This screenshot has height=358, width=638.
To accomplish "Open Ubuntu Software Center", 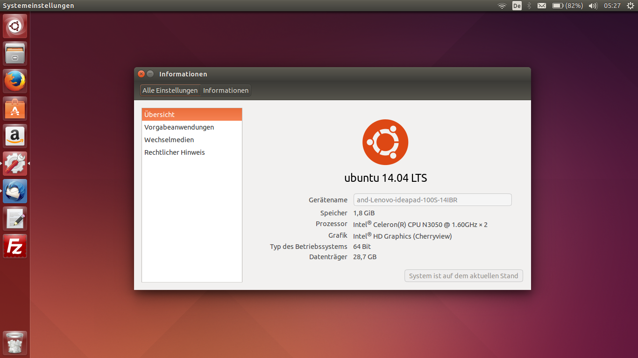I will coord(15,109).
